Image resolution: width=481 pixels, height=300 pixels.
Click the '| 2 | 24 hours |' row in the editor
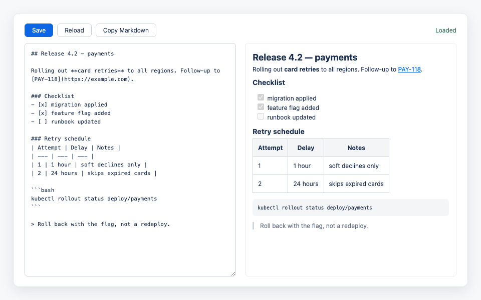click(x=94, y=173)
